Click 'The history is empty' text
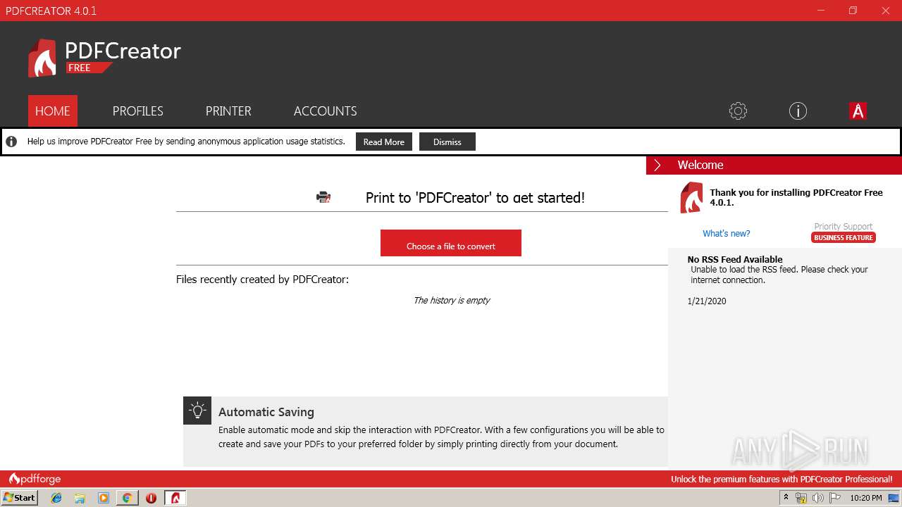This screenshot has width=902, height=507. coord(452,300)
